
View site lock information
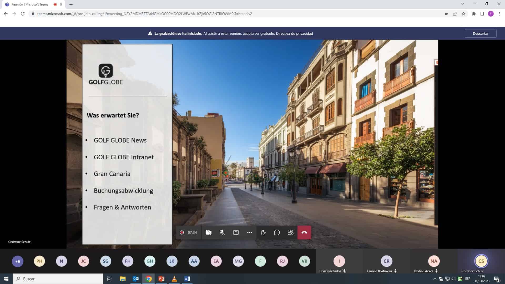tap(33, 14)
